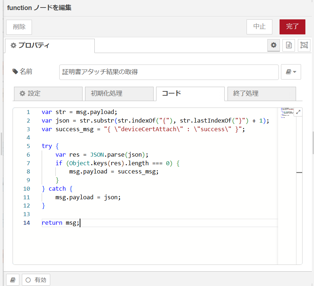
Task: Click line 2 str.substr code
Action: coord(155,120)
